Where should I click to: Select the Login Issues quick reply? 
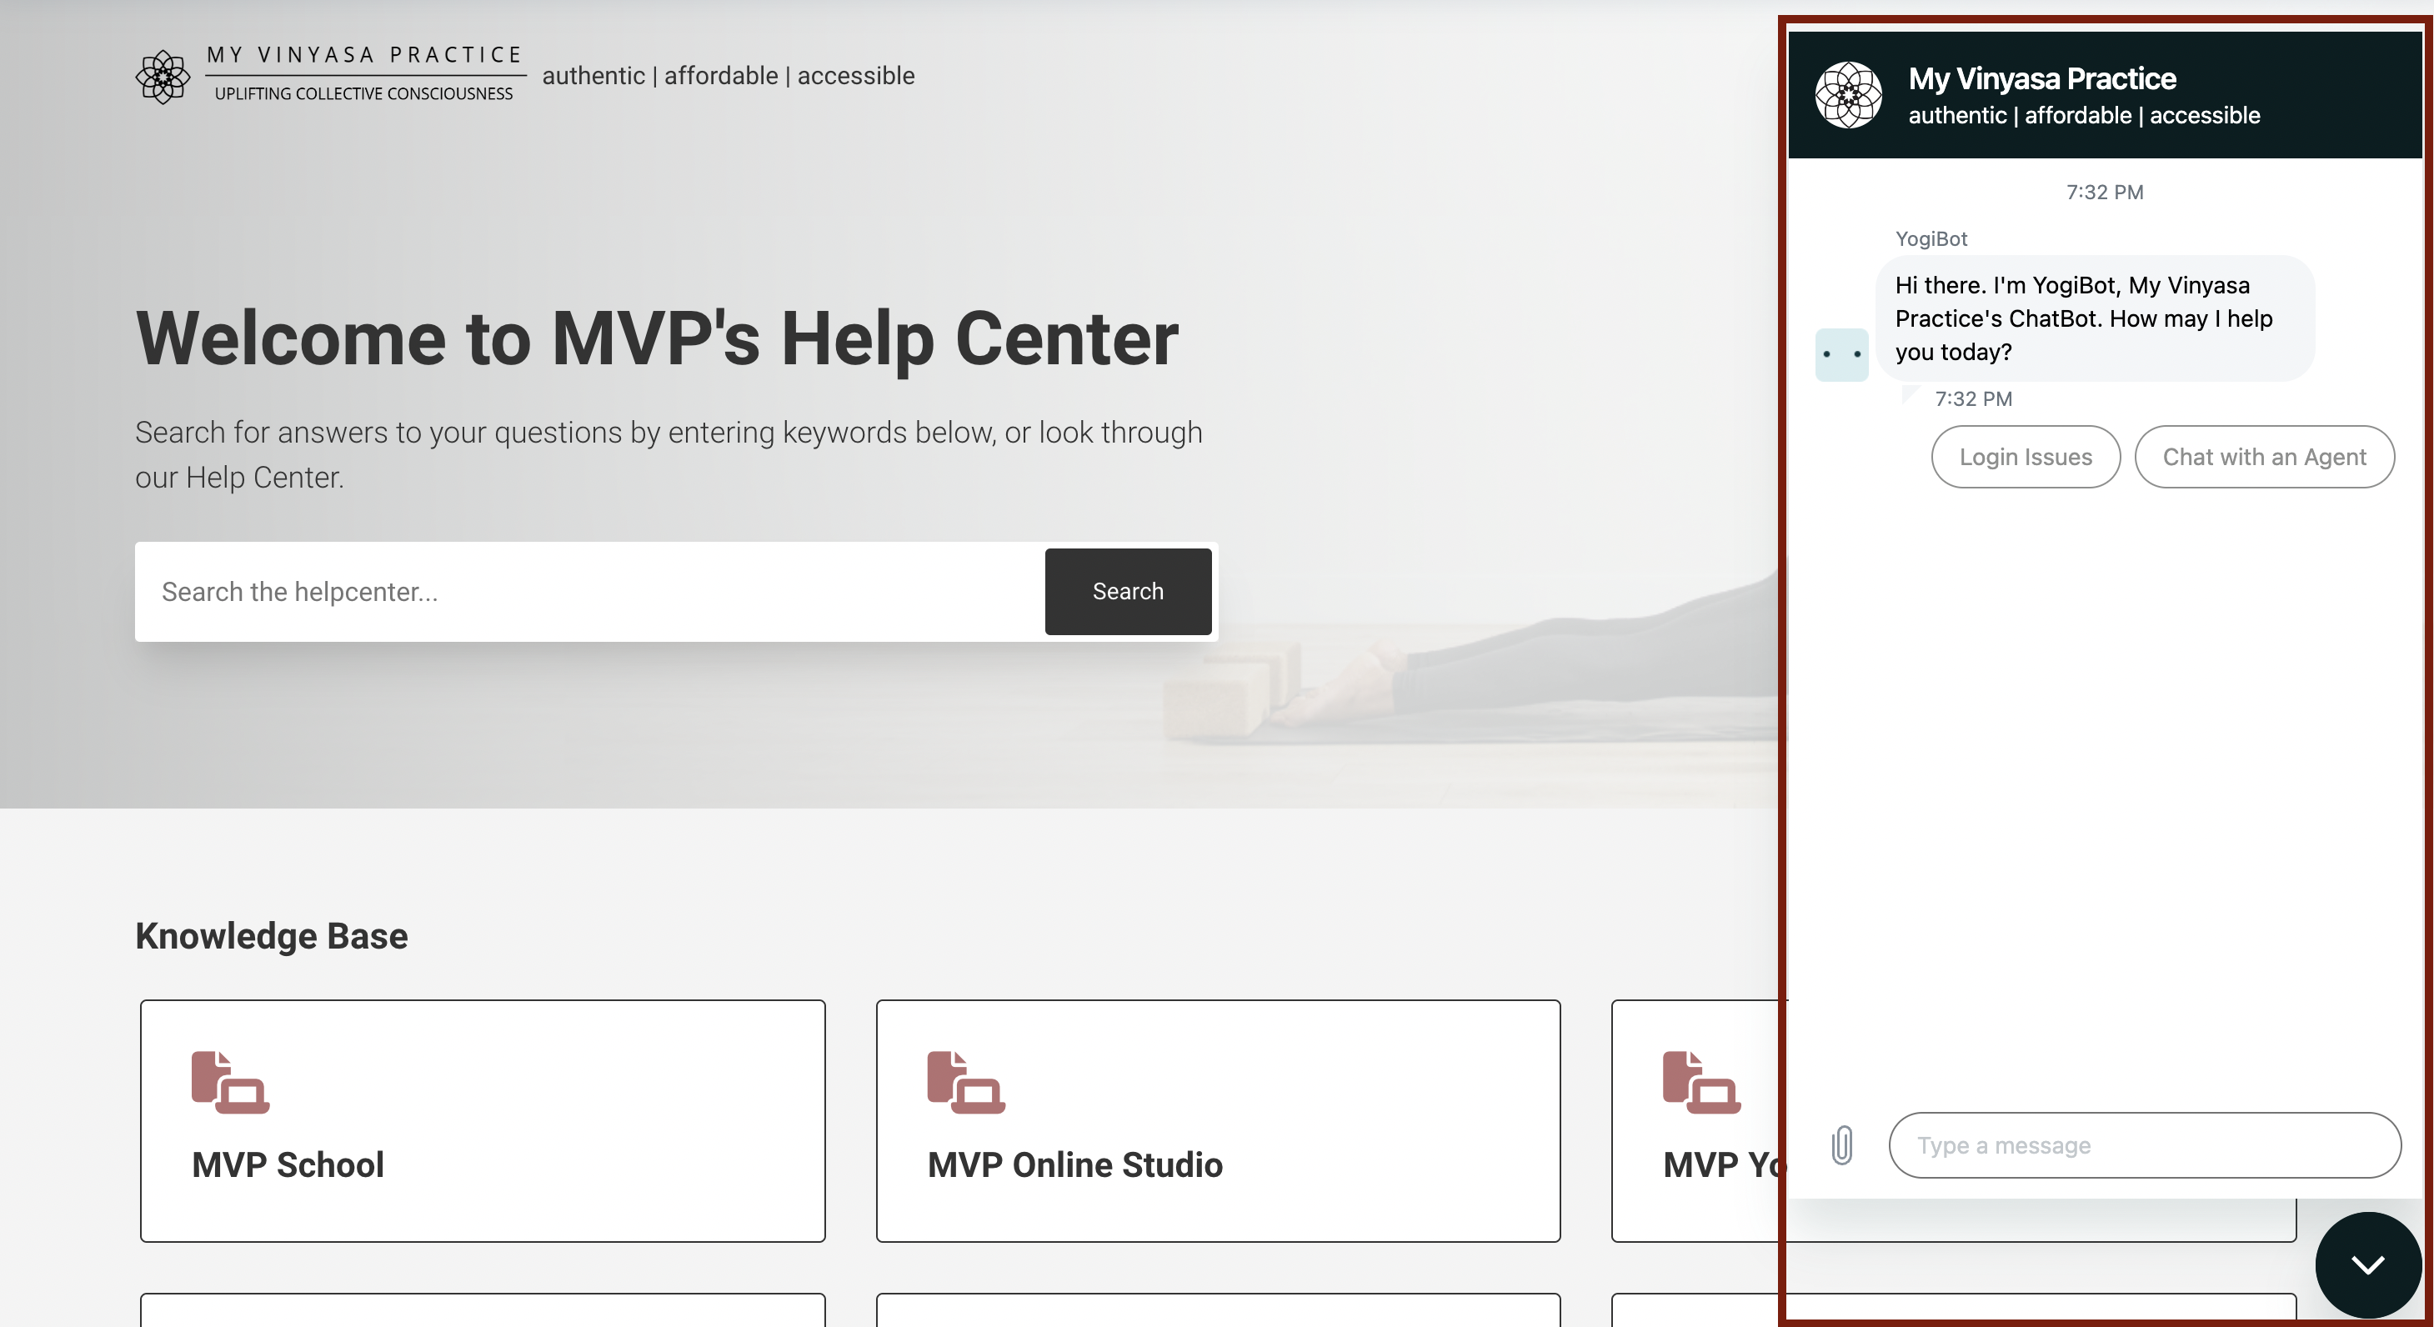click(2026, 457)
